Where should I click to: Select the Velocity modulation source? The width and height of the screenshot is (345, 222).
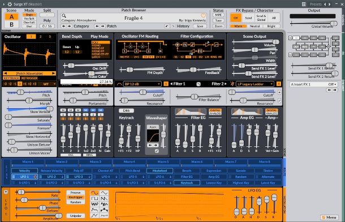click(x=24, y=171)
